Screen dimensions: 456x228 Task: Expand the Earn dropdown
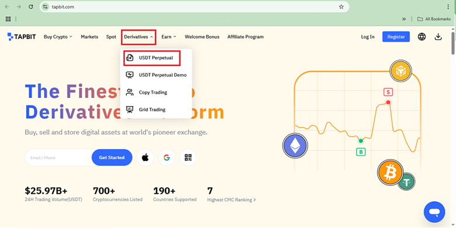169,37
